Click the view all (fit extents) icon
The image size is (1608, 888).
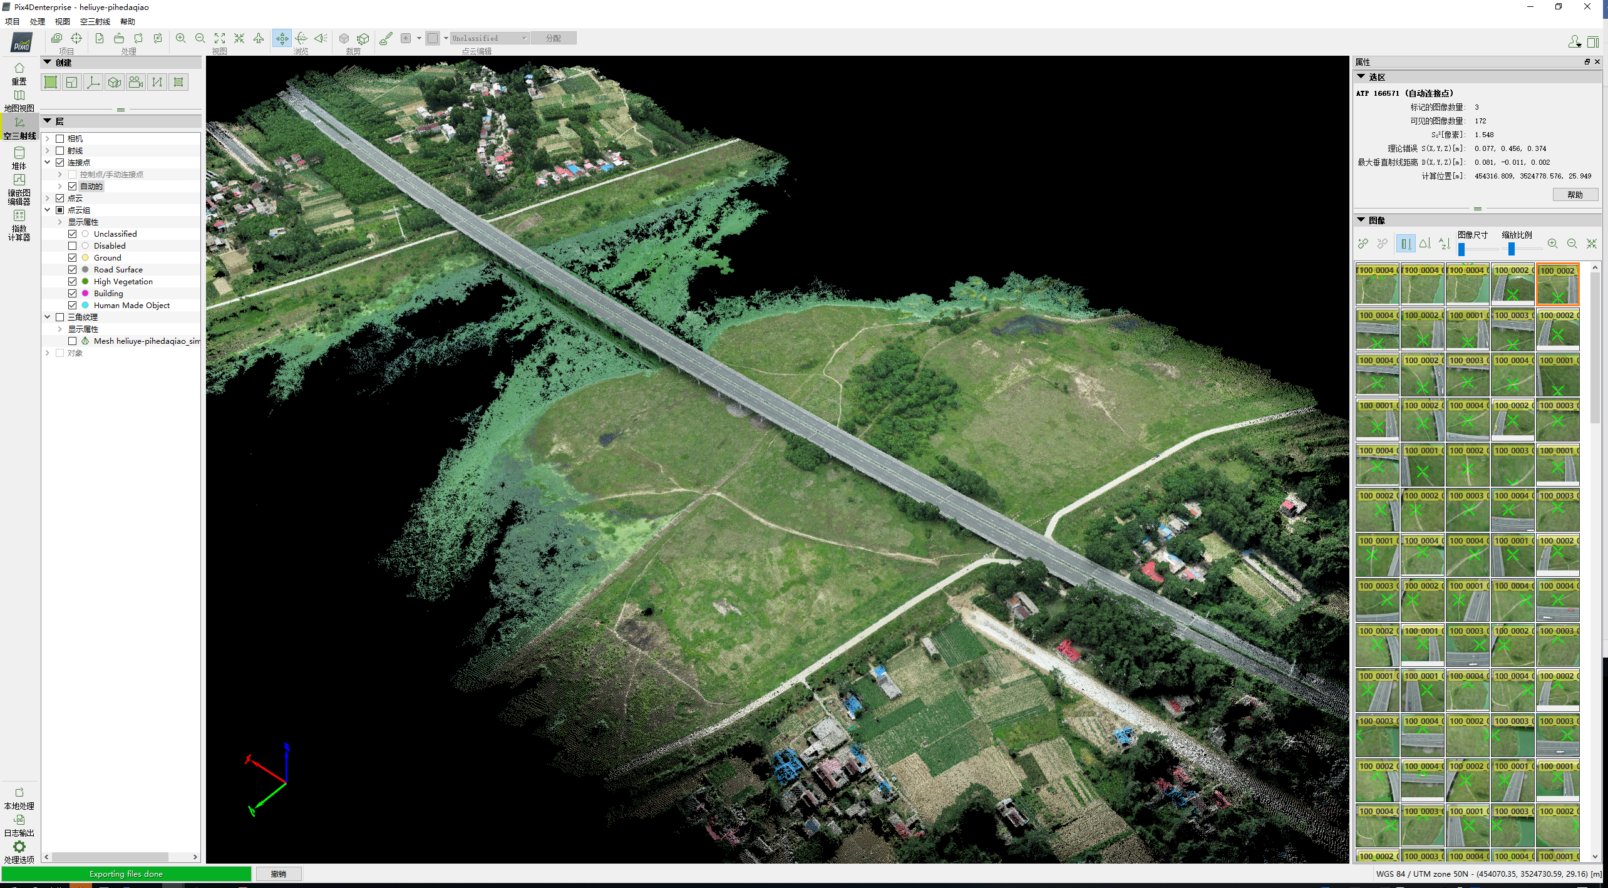point(220,38)
